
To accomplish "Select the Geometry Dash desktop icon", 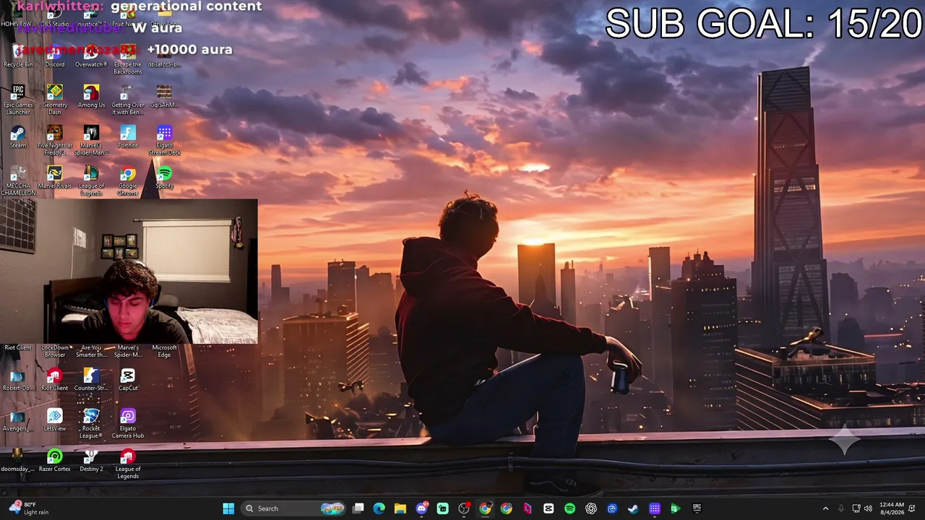I will coord(55,100).
